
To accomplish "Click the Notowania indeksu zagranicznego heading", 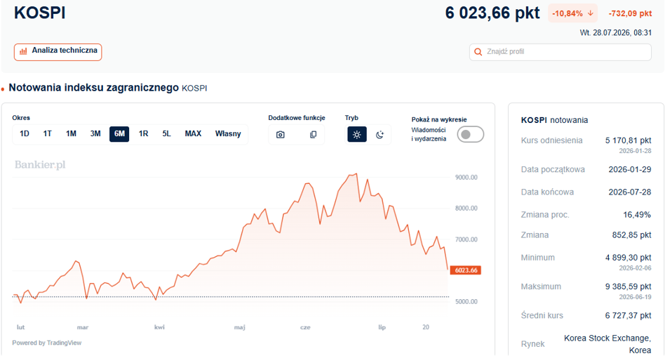I will point(93,88).
